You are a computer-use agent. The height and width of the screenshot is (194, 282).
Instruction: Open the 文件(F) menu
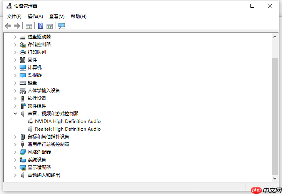click(14, 17)
